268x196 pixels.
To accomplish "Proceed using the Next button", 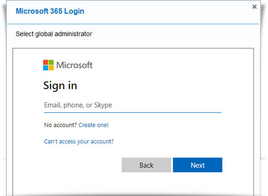I will (x=197, y=165).
